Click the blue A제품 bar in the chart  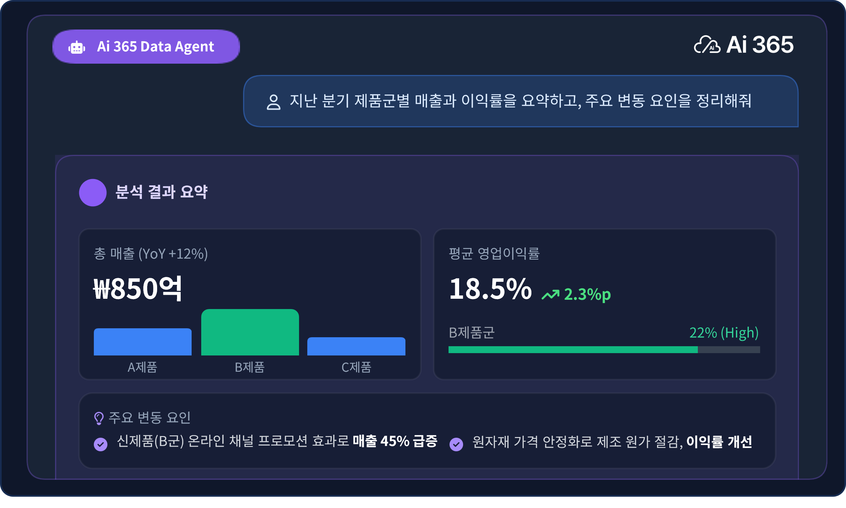pos(143,342)
